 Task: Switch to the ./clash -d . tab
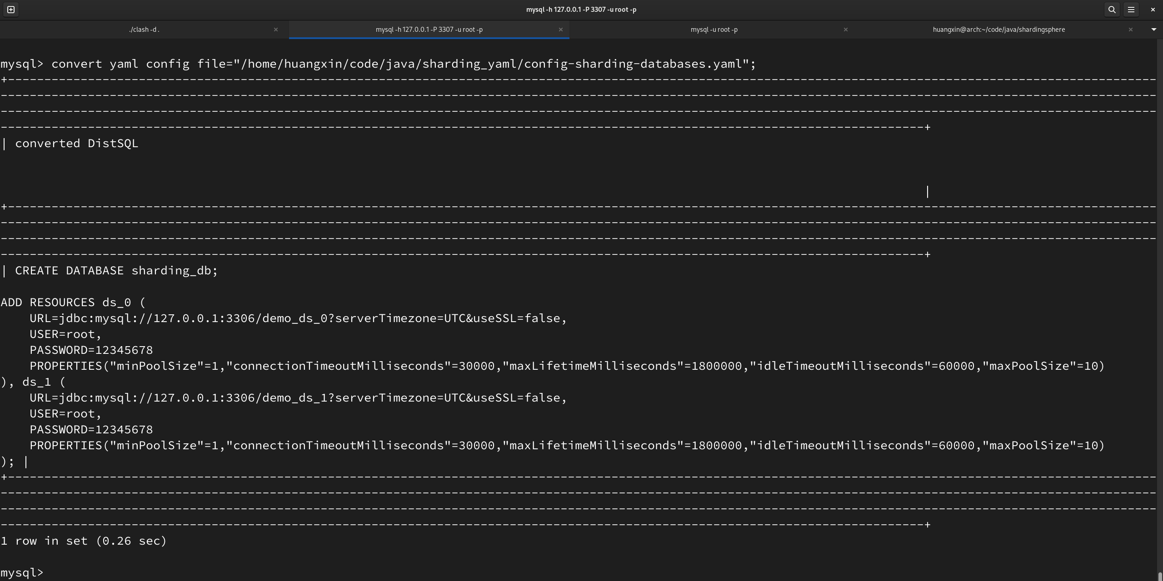(x=144, y=30)
